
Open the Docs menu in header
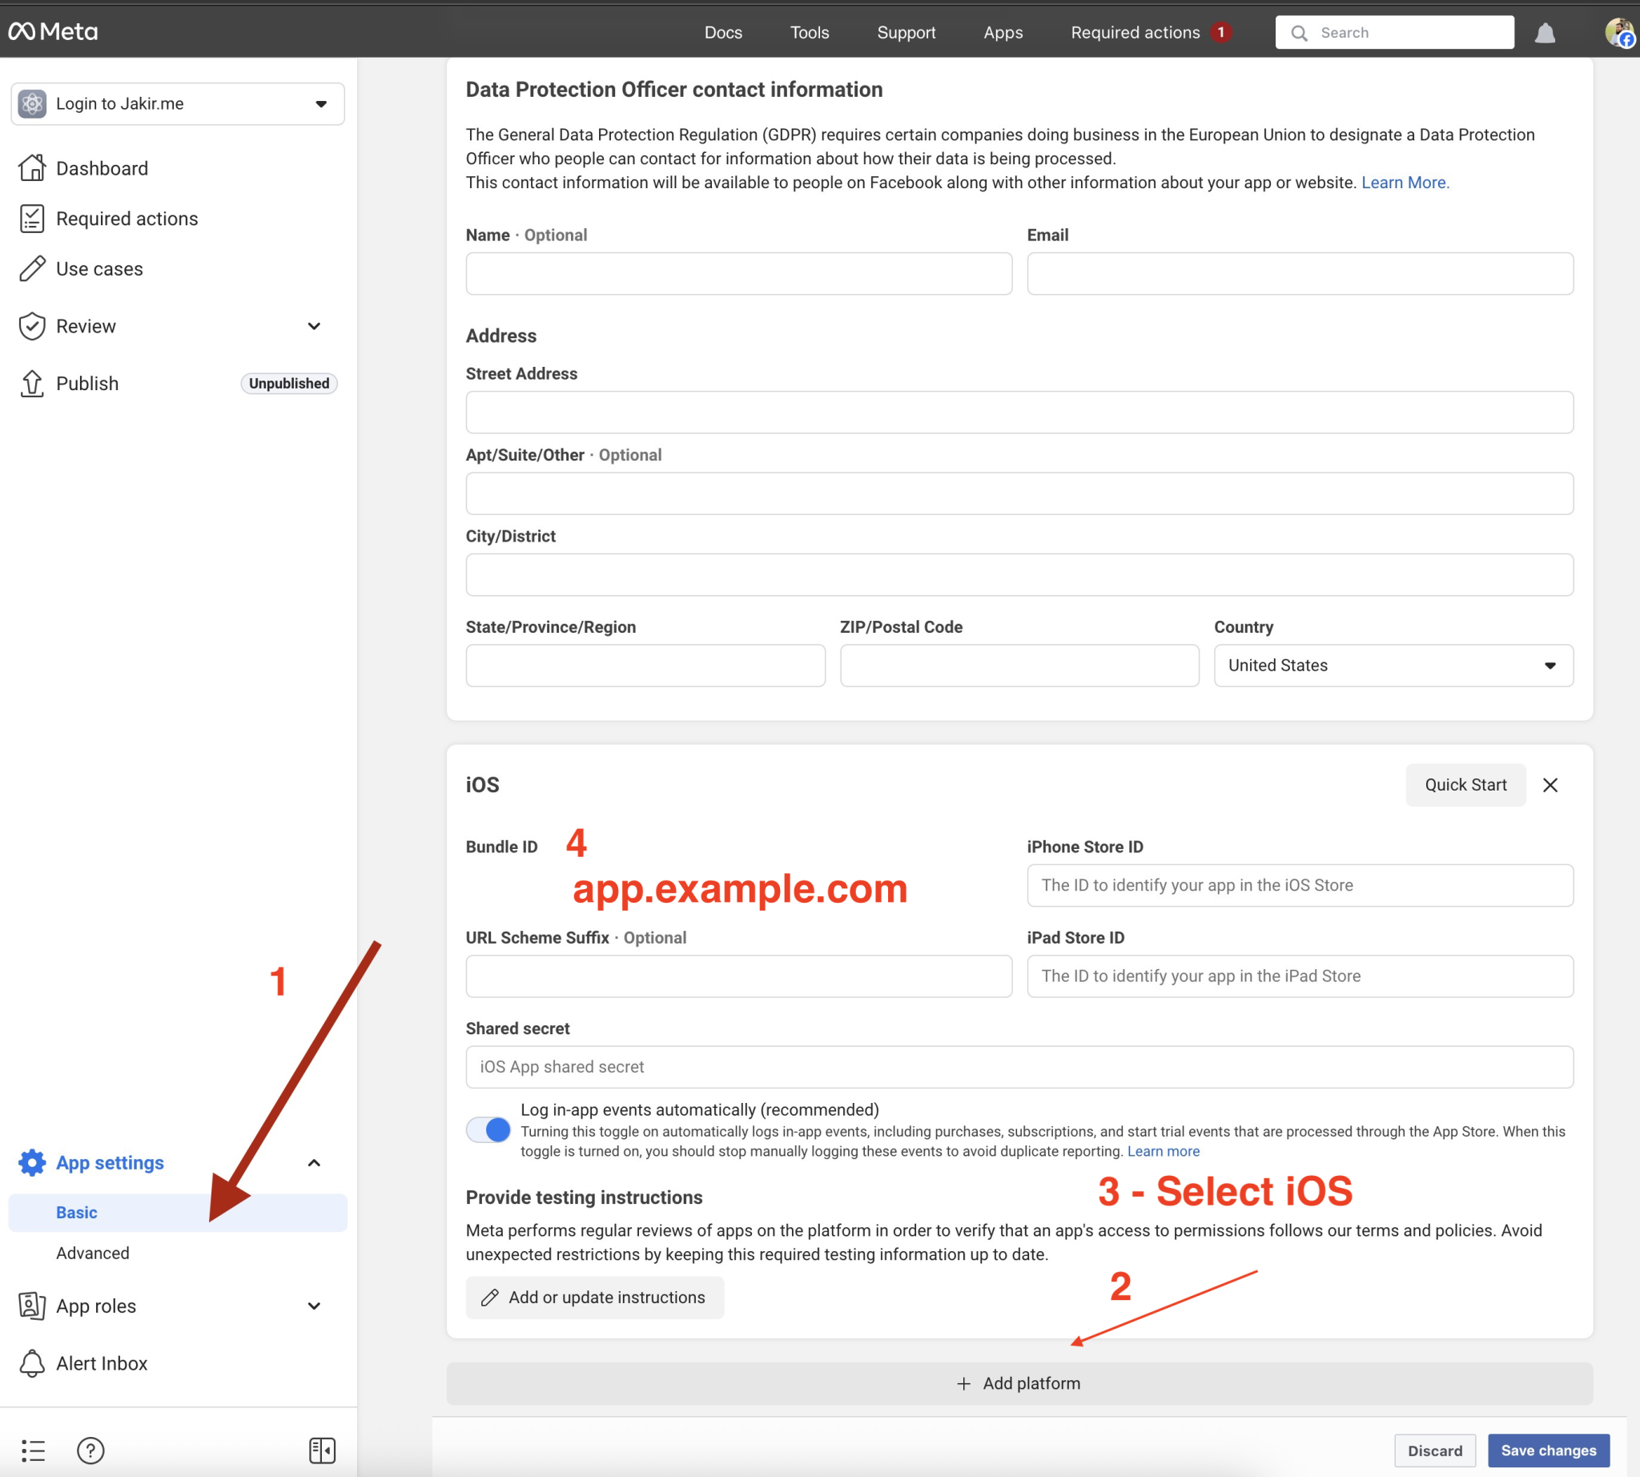point(722,33)
